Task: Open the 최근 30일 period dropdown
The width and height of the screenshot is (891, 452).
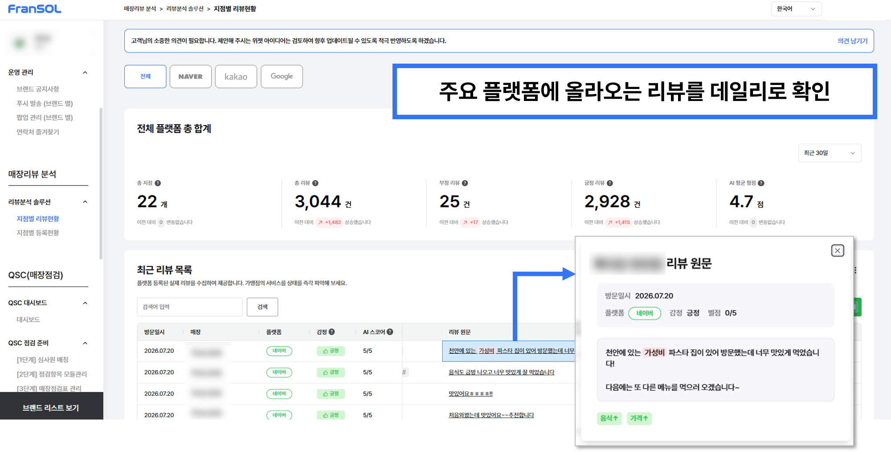Action: [830, 153]
